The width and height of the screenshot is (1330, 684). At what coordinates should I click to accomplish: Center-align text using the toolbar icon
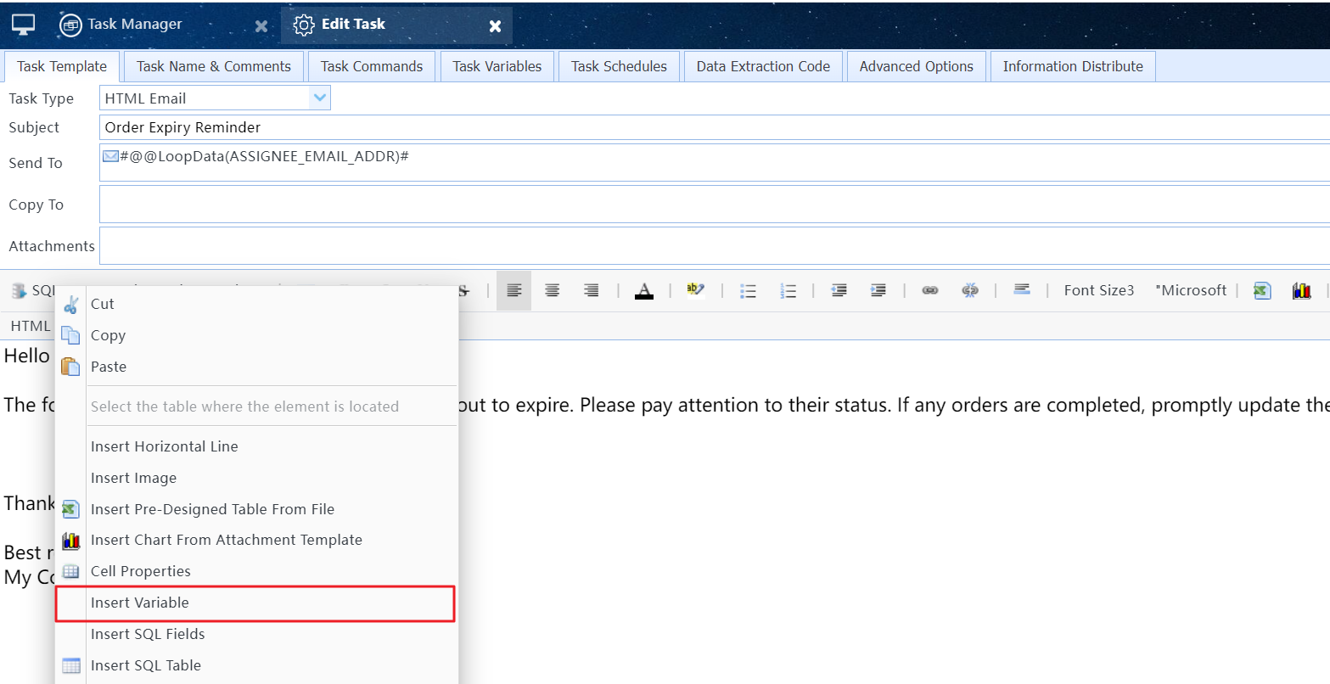click(x=552, y=291)
